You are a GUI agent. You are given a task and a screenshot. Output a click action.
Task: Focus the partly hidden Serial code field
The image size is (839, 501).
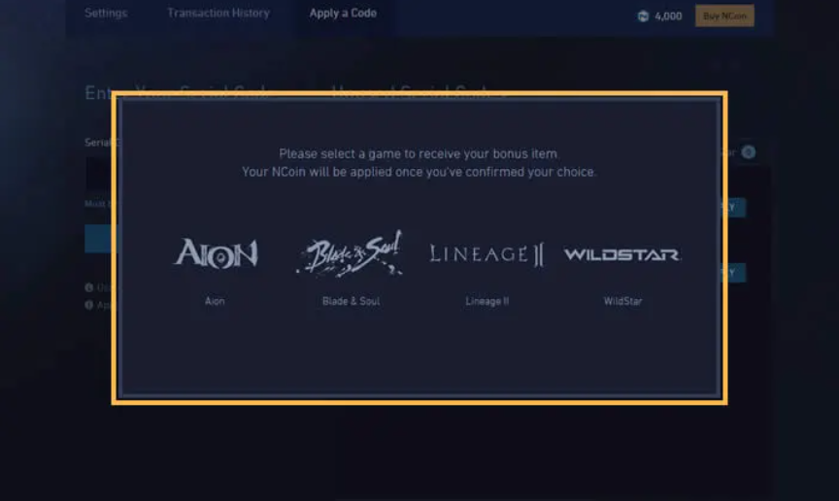point(98,174)
